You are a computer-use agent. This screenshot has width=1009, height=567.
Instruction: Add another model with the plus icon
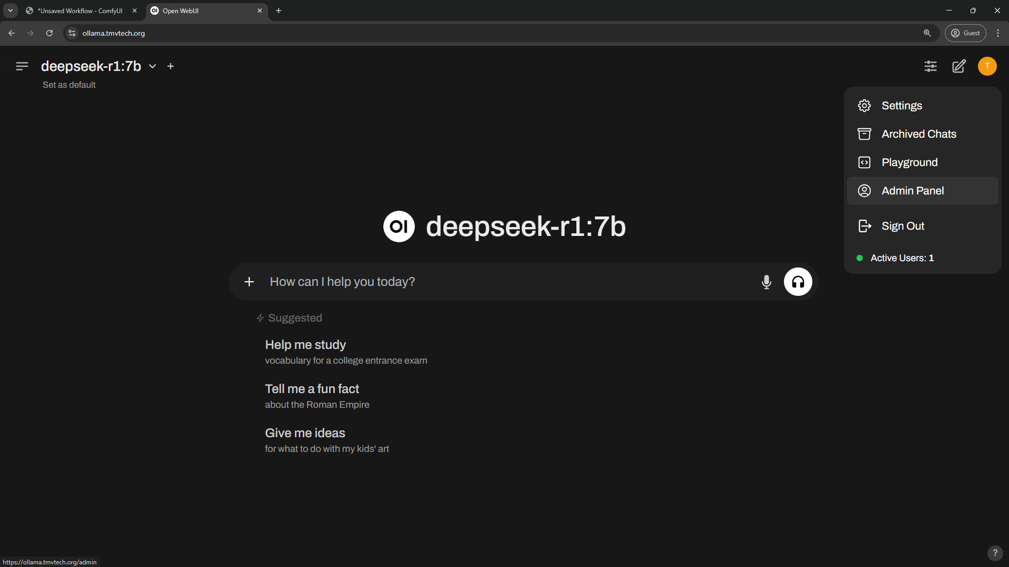point(170,66)
